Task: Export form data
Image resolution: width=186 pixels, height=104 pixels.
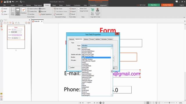Action: tap(72, 12)
